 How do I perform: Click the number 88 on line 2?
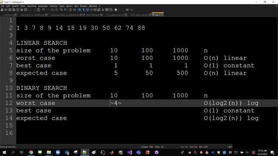pyautogui.click(x=141, y=28)
